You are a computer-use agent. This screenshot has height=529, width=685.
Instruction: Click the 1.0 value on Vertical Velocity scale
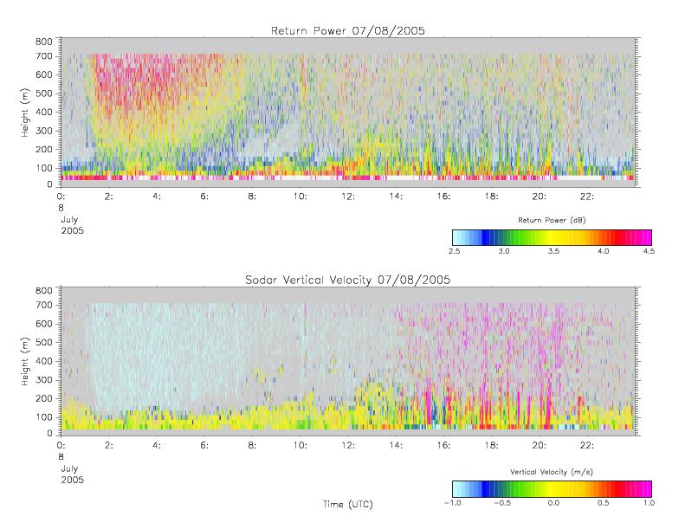tap(649, 503)
